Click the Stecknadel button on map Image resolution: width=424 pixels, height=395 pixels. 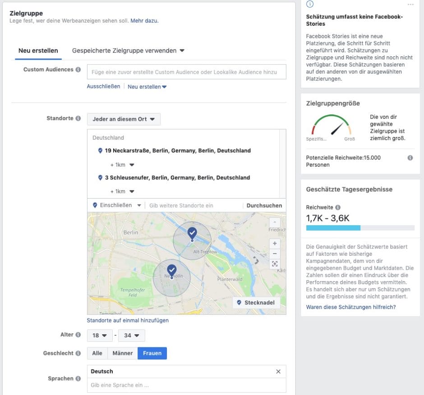(x=256, y=303)
